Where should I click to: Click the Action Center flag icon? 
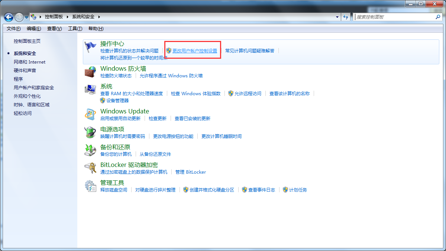pyautogui.click(x=90, y=47)
